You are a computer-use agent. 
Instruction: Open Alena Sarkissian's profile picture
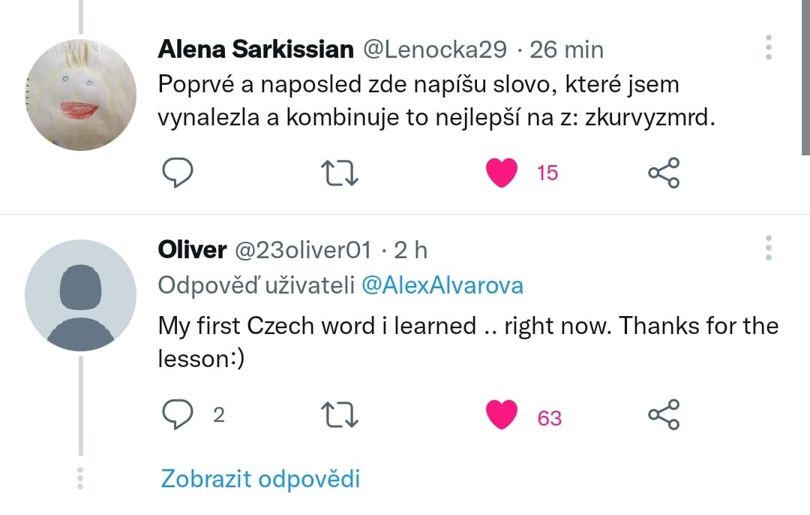point(80,95)
